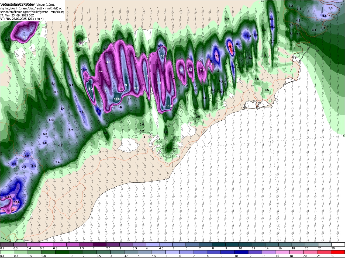
Task: Click the 4.2 precipitation value label
Action: click(298, 20)
